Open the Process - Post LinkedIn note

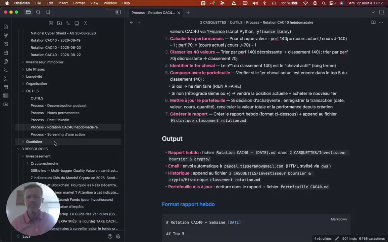coord(50,120)
